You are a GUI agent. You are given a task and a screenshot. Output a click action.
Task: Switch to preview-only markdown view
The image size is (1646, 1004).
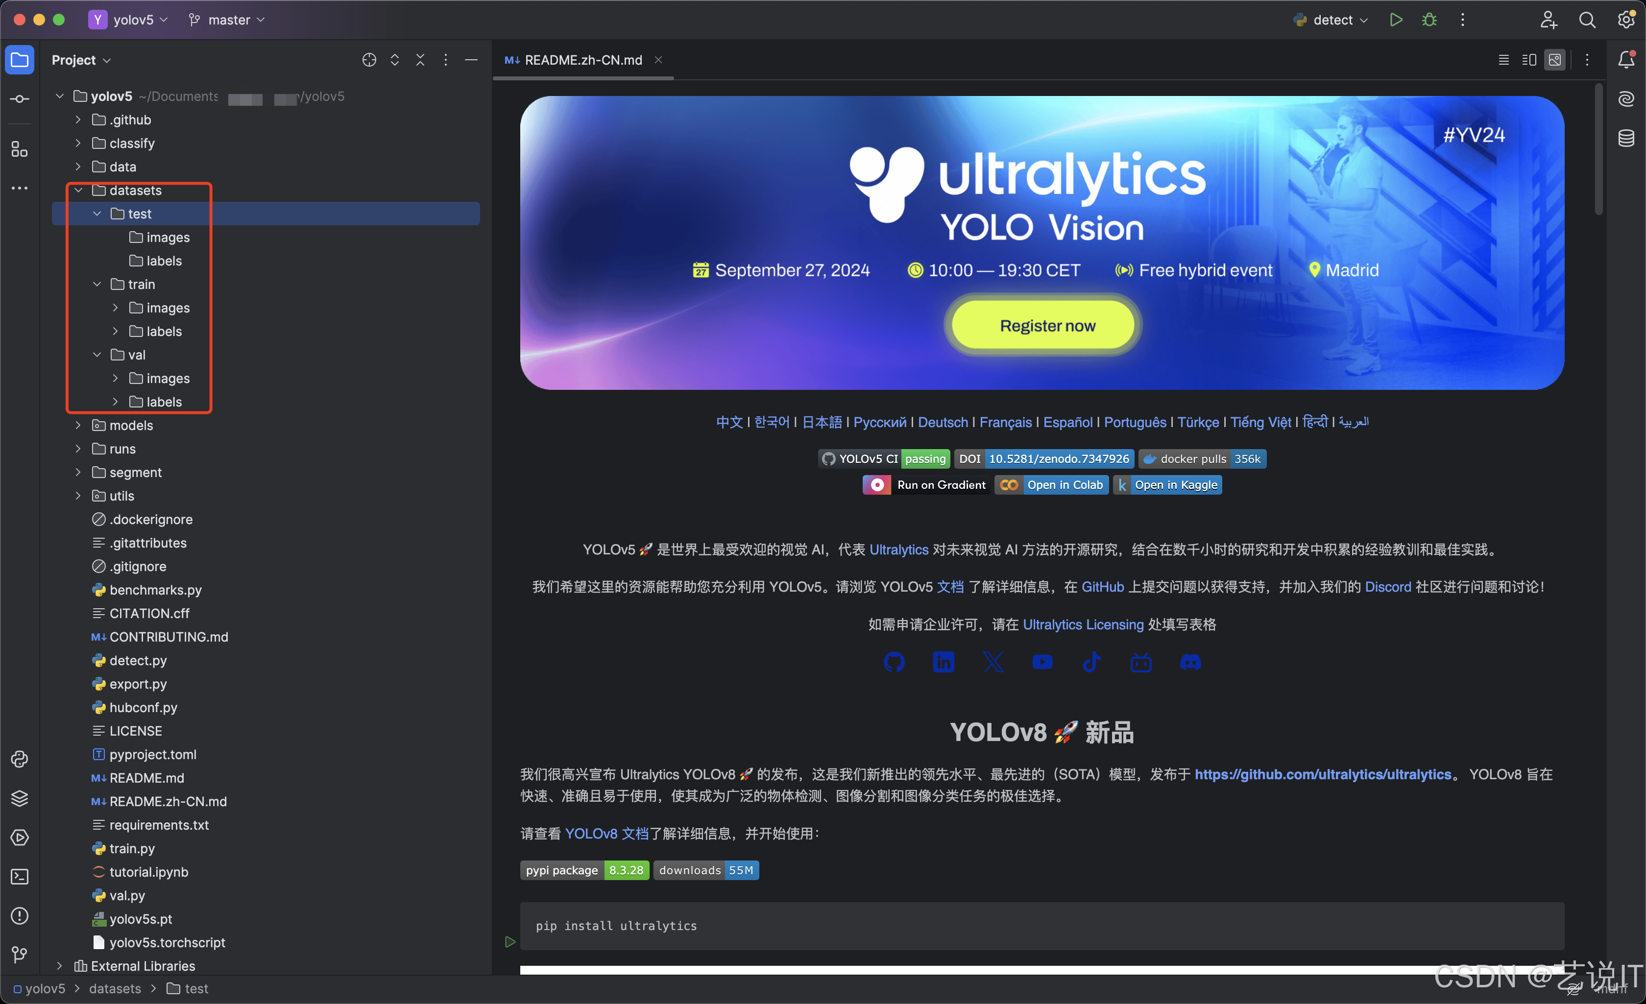[x=1555, y=60]
